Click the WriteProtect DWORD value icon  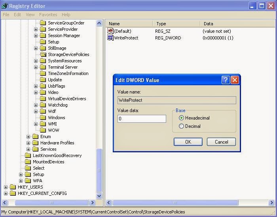[x=110, y=38]
